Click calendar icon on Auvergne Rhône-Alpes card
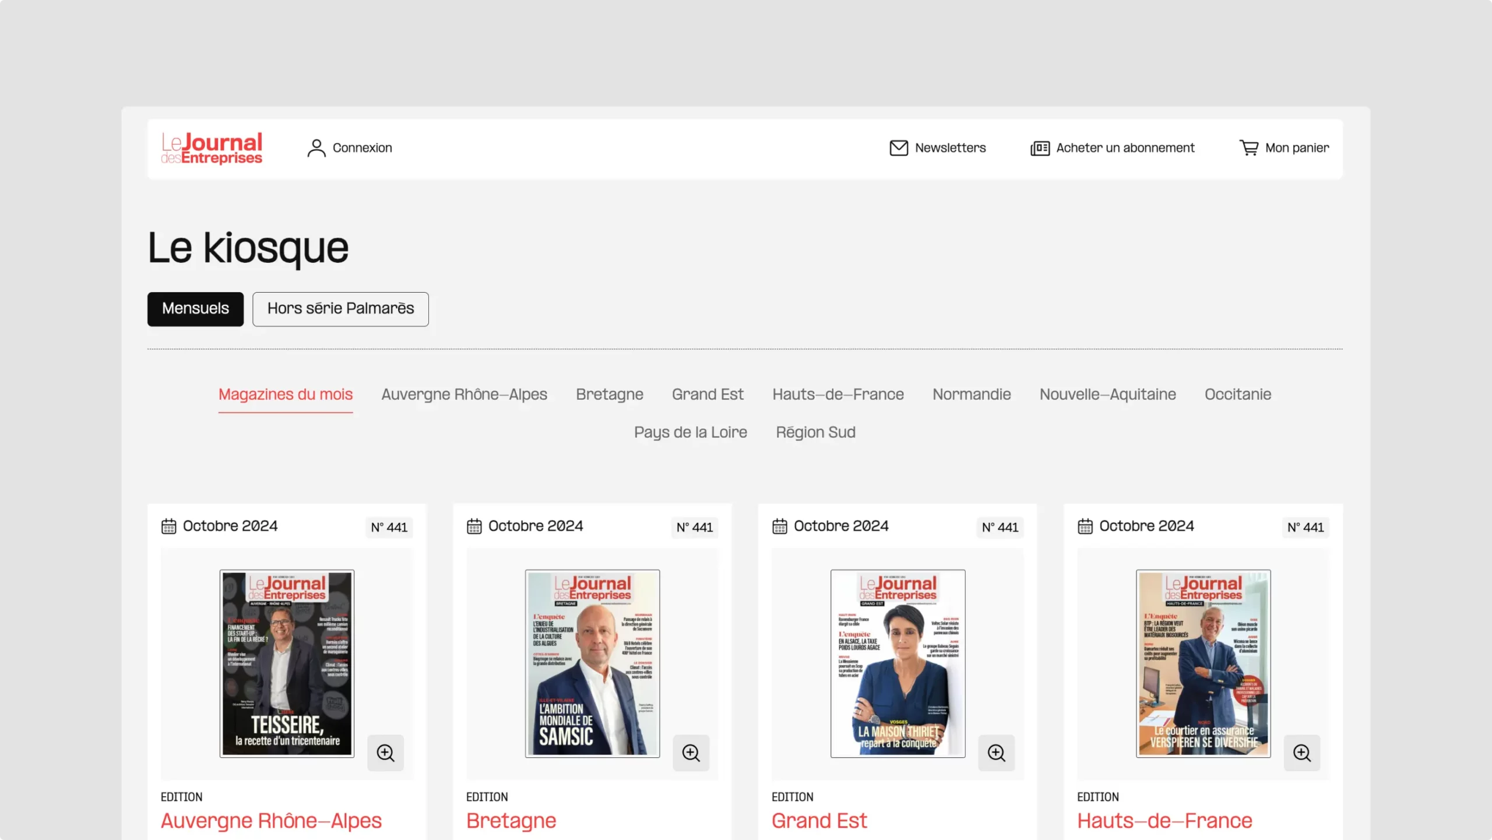1492x840 pixels. 168,526
